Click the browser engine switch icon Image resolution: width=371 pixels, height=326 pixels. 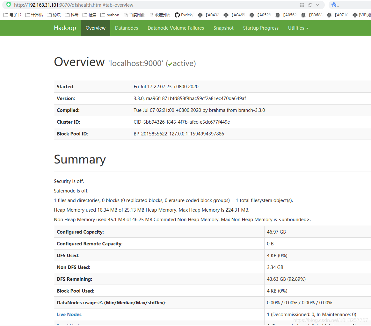pyautogui.click(x=310, y=5)
